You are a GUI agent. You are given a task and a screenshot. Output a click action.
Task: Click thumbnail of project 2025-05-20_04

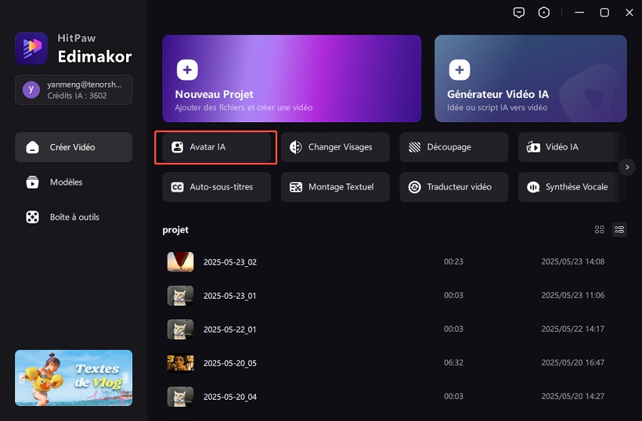click(x=181, y=396)
